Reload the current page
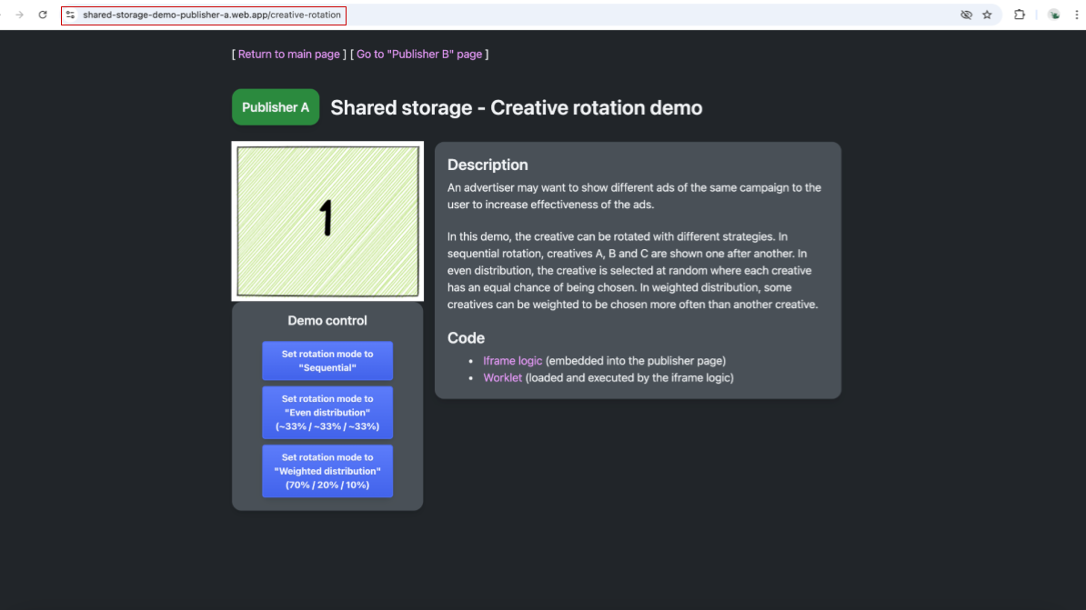Viewport: 1086px width, 610px height. pos(42,15)
